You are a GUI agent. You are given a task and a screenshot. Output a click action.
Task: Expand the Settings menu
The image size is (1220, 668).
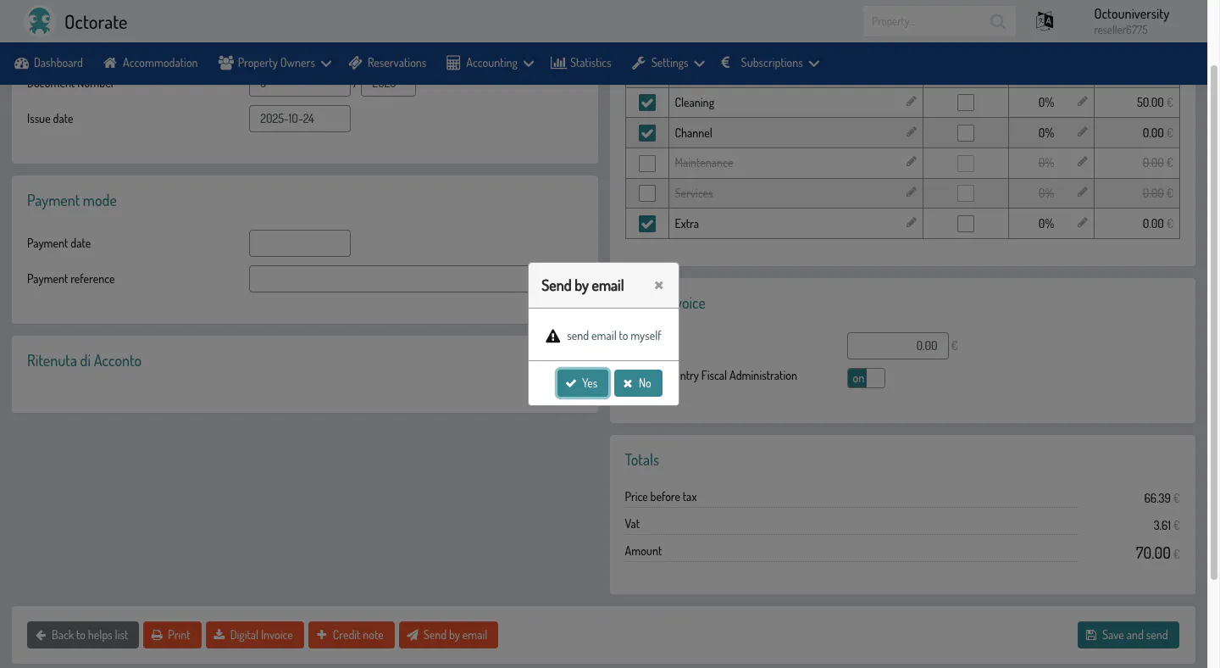tap(668, 63)
